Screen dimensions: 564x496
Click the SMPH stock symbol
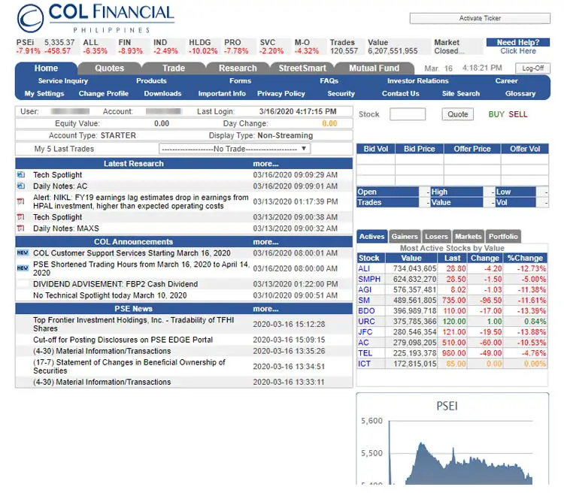point(369,279)
